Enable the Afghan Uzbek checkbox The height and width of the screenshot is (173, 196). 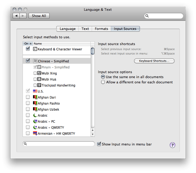(28, 109)
